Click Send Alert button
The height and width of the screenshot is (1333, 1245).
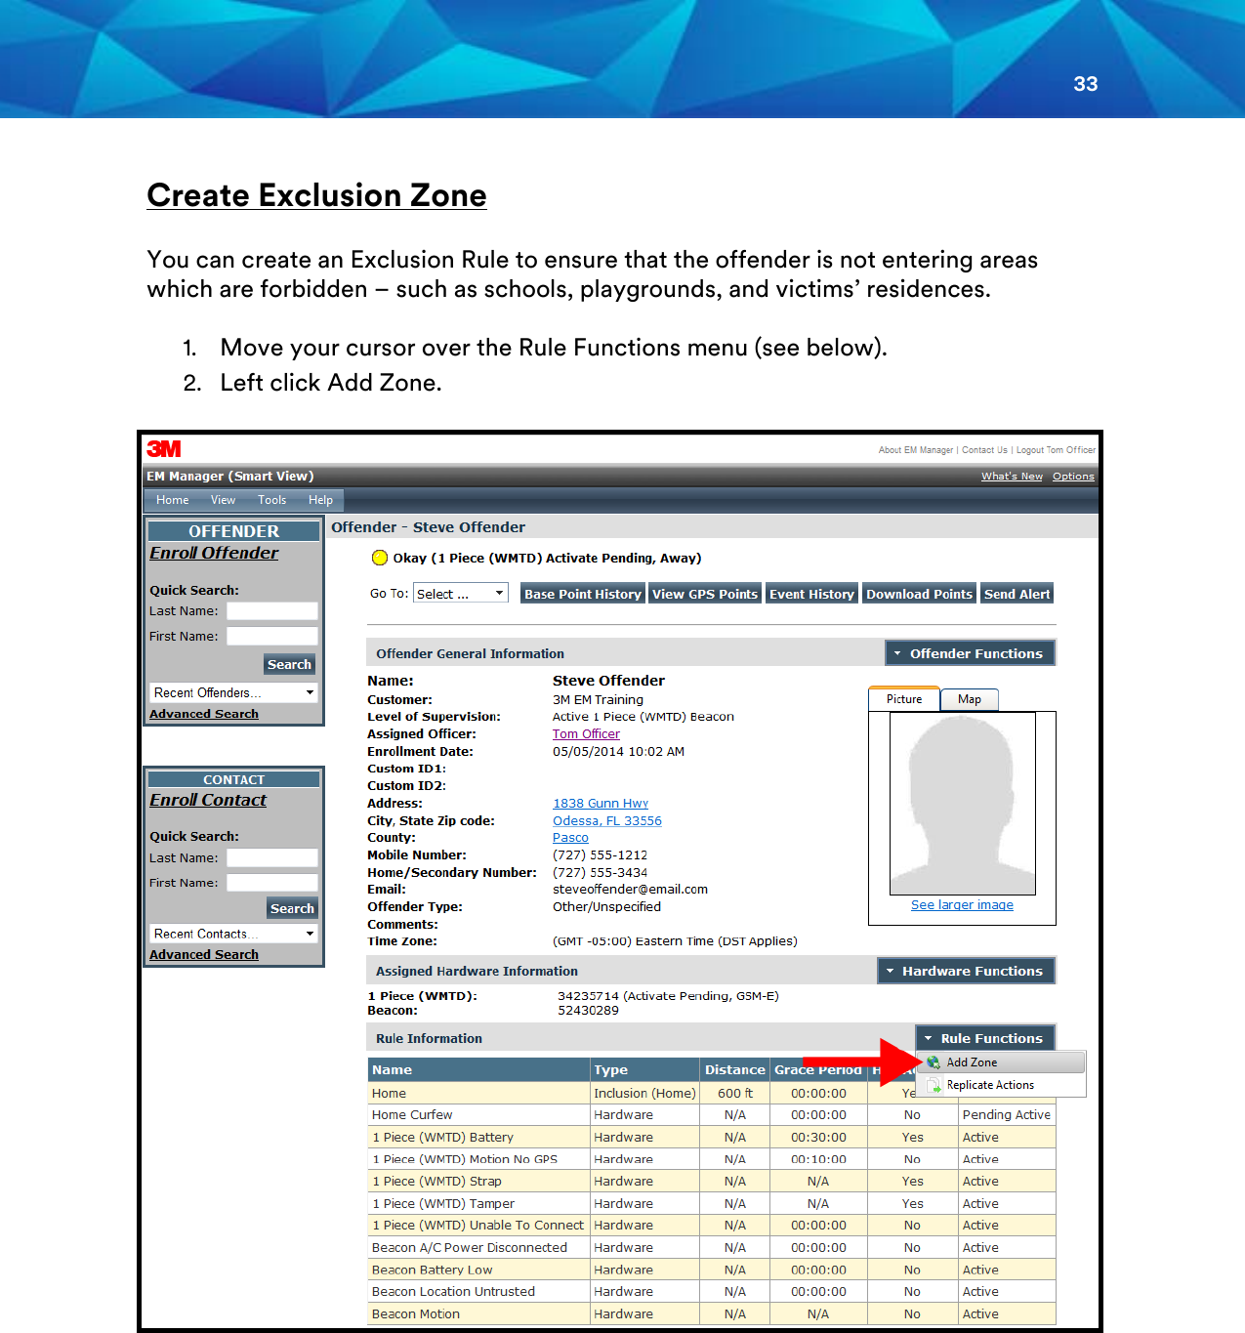pyautogui.click(x=1017, y=594)
